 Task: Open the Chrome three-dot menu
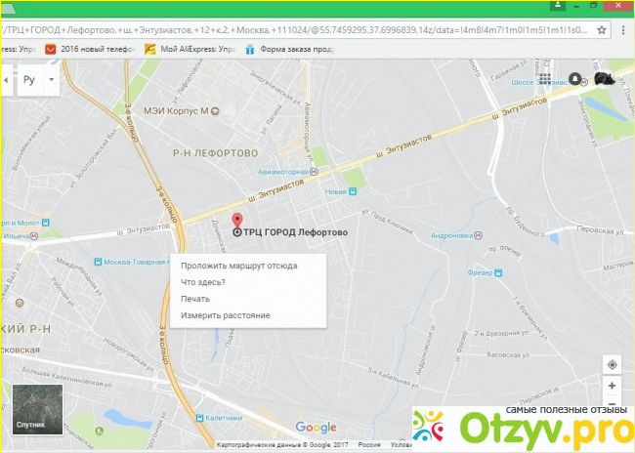coord(623,30)
